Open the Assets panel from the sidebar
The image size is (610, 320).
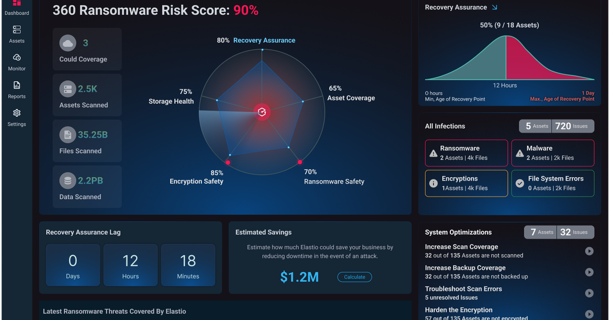[x=17, y=34]
